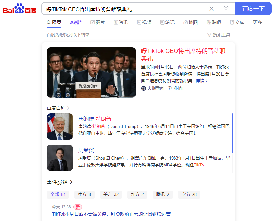The height and width of the screenshot is (221, 276).
Task: Click the 7小时前 timestamp
Action: pos(176,88)
